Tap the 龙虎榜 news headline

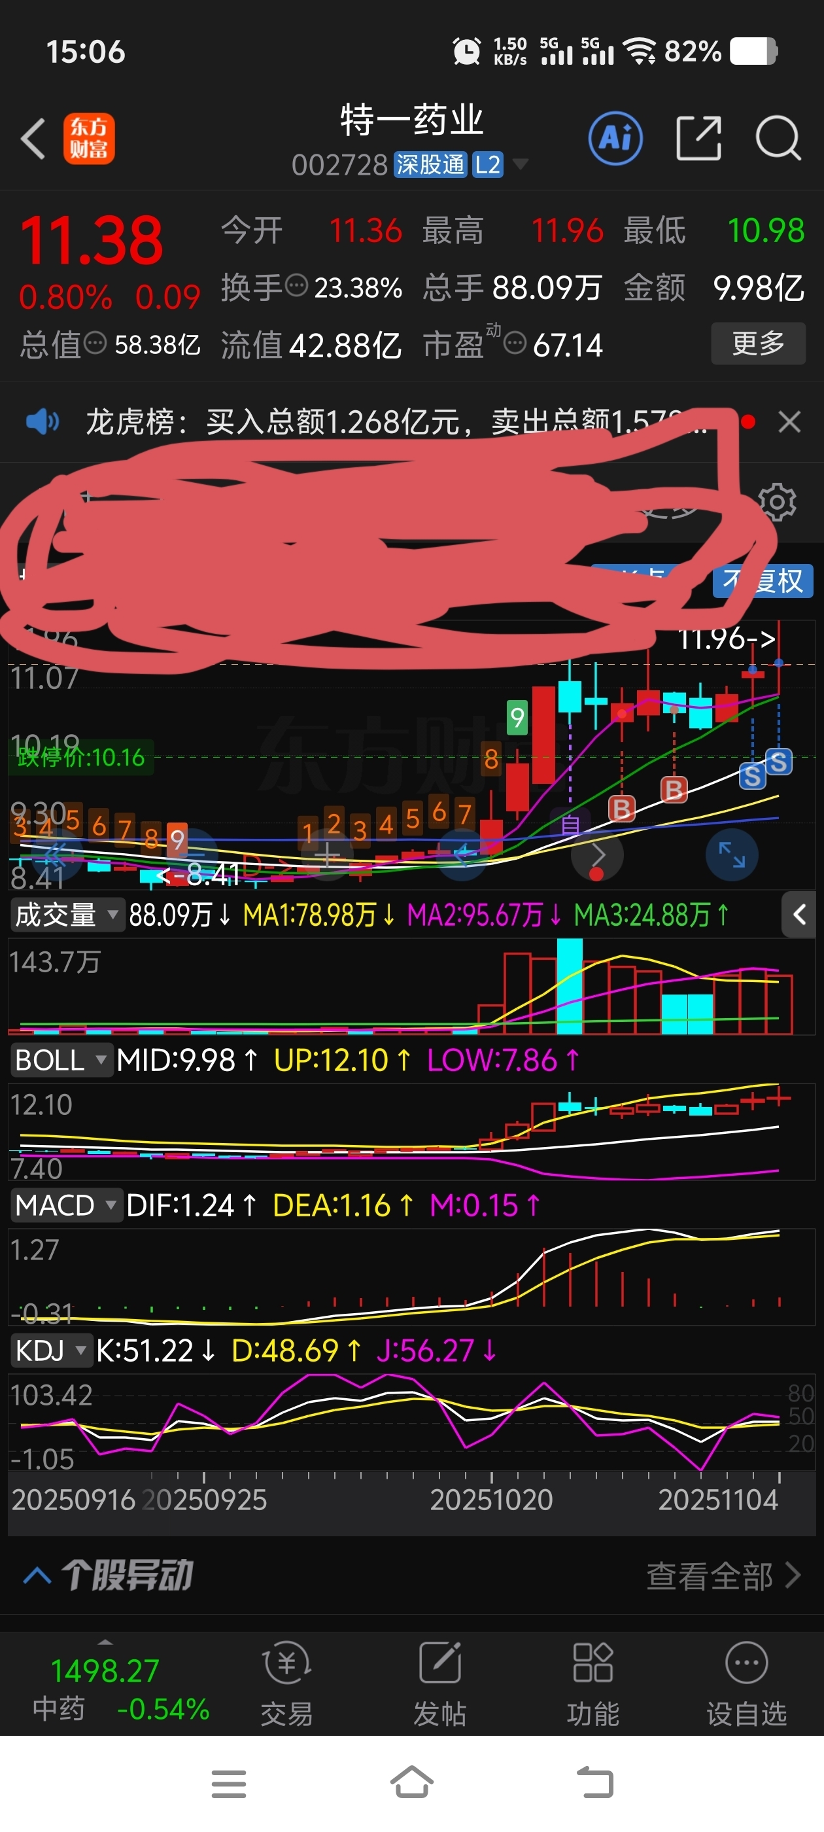pos(396,422)
